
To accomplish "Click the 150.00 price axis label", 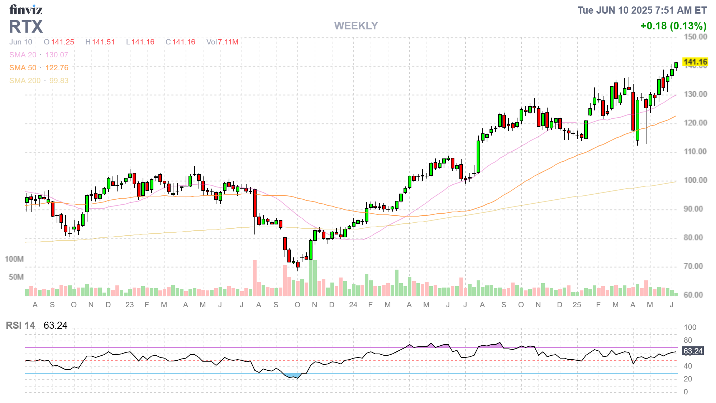I will pos(695,37).
